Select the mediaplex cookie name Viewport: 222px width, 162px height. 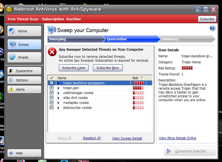[76, 103]
